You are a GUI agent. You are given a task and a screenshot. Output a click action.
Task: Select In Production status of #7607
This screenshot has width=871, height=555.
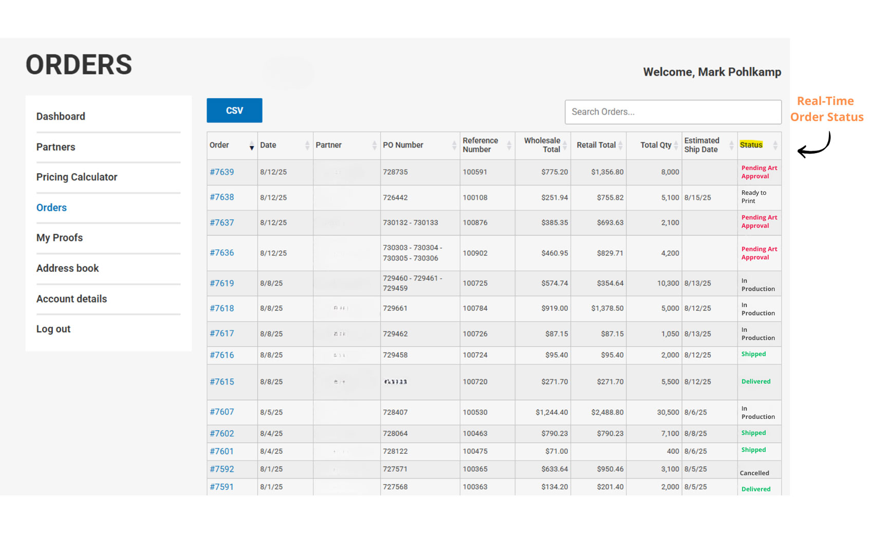pos(758,413)
